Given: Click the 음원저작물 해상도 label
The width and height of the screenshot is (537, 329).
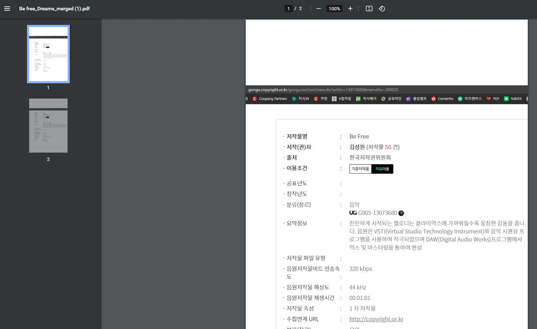Looking at the screenshot, I should (308, 287).
